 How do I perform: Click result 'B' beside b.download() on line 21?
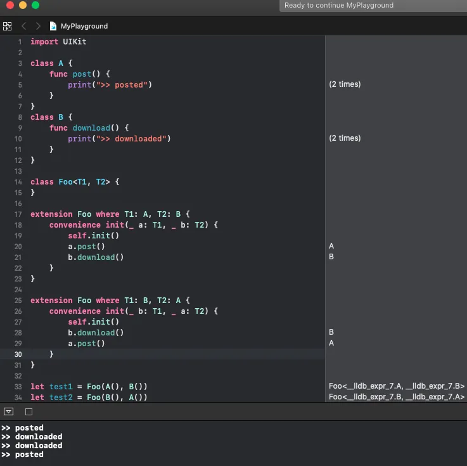331,257
